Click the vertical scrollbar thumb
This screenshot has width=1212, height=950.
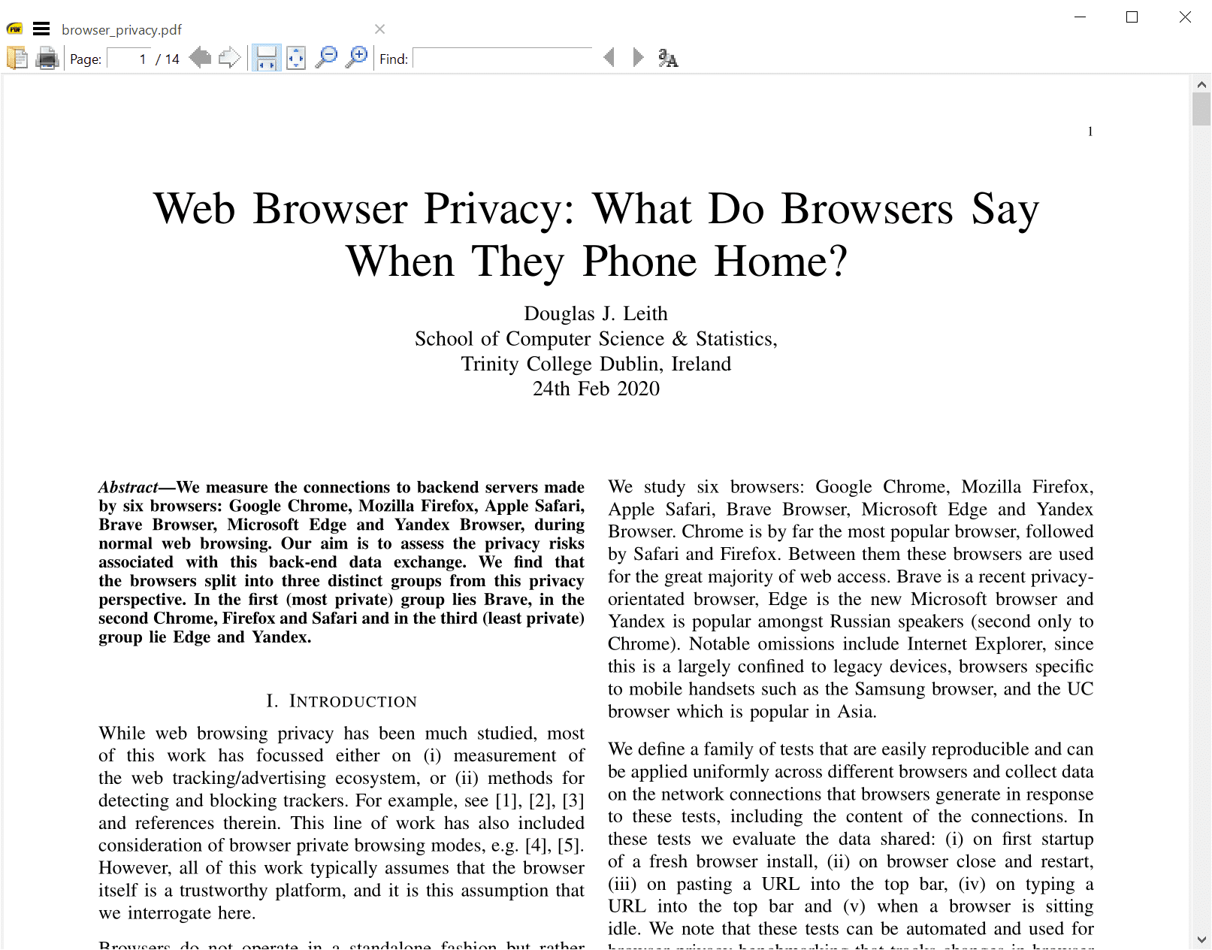click(1201, 110)
